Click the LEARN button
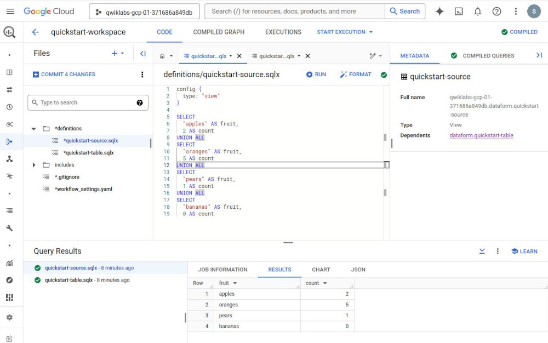This screenshot has height=343, width=548. tap(524, 251)
